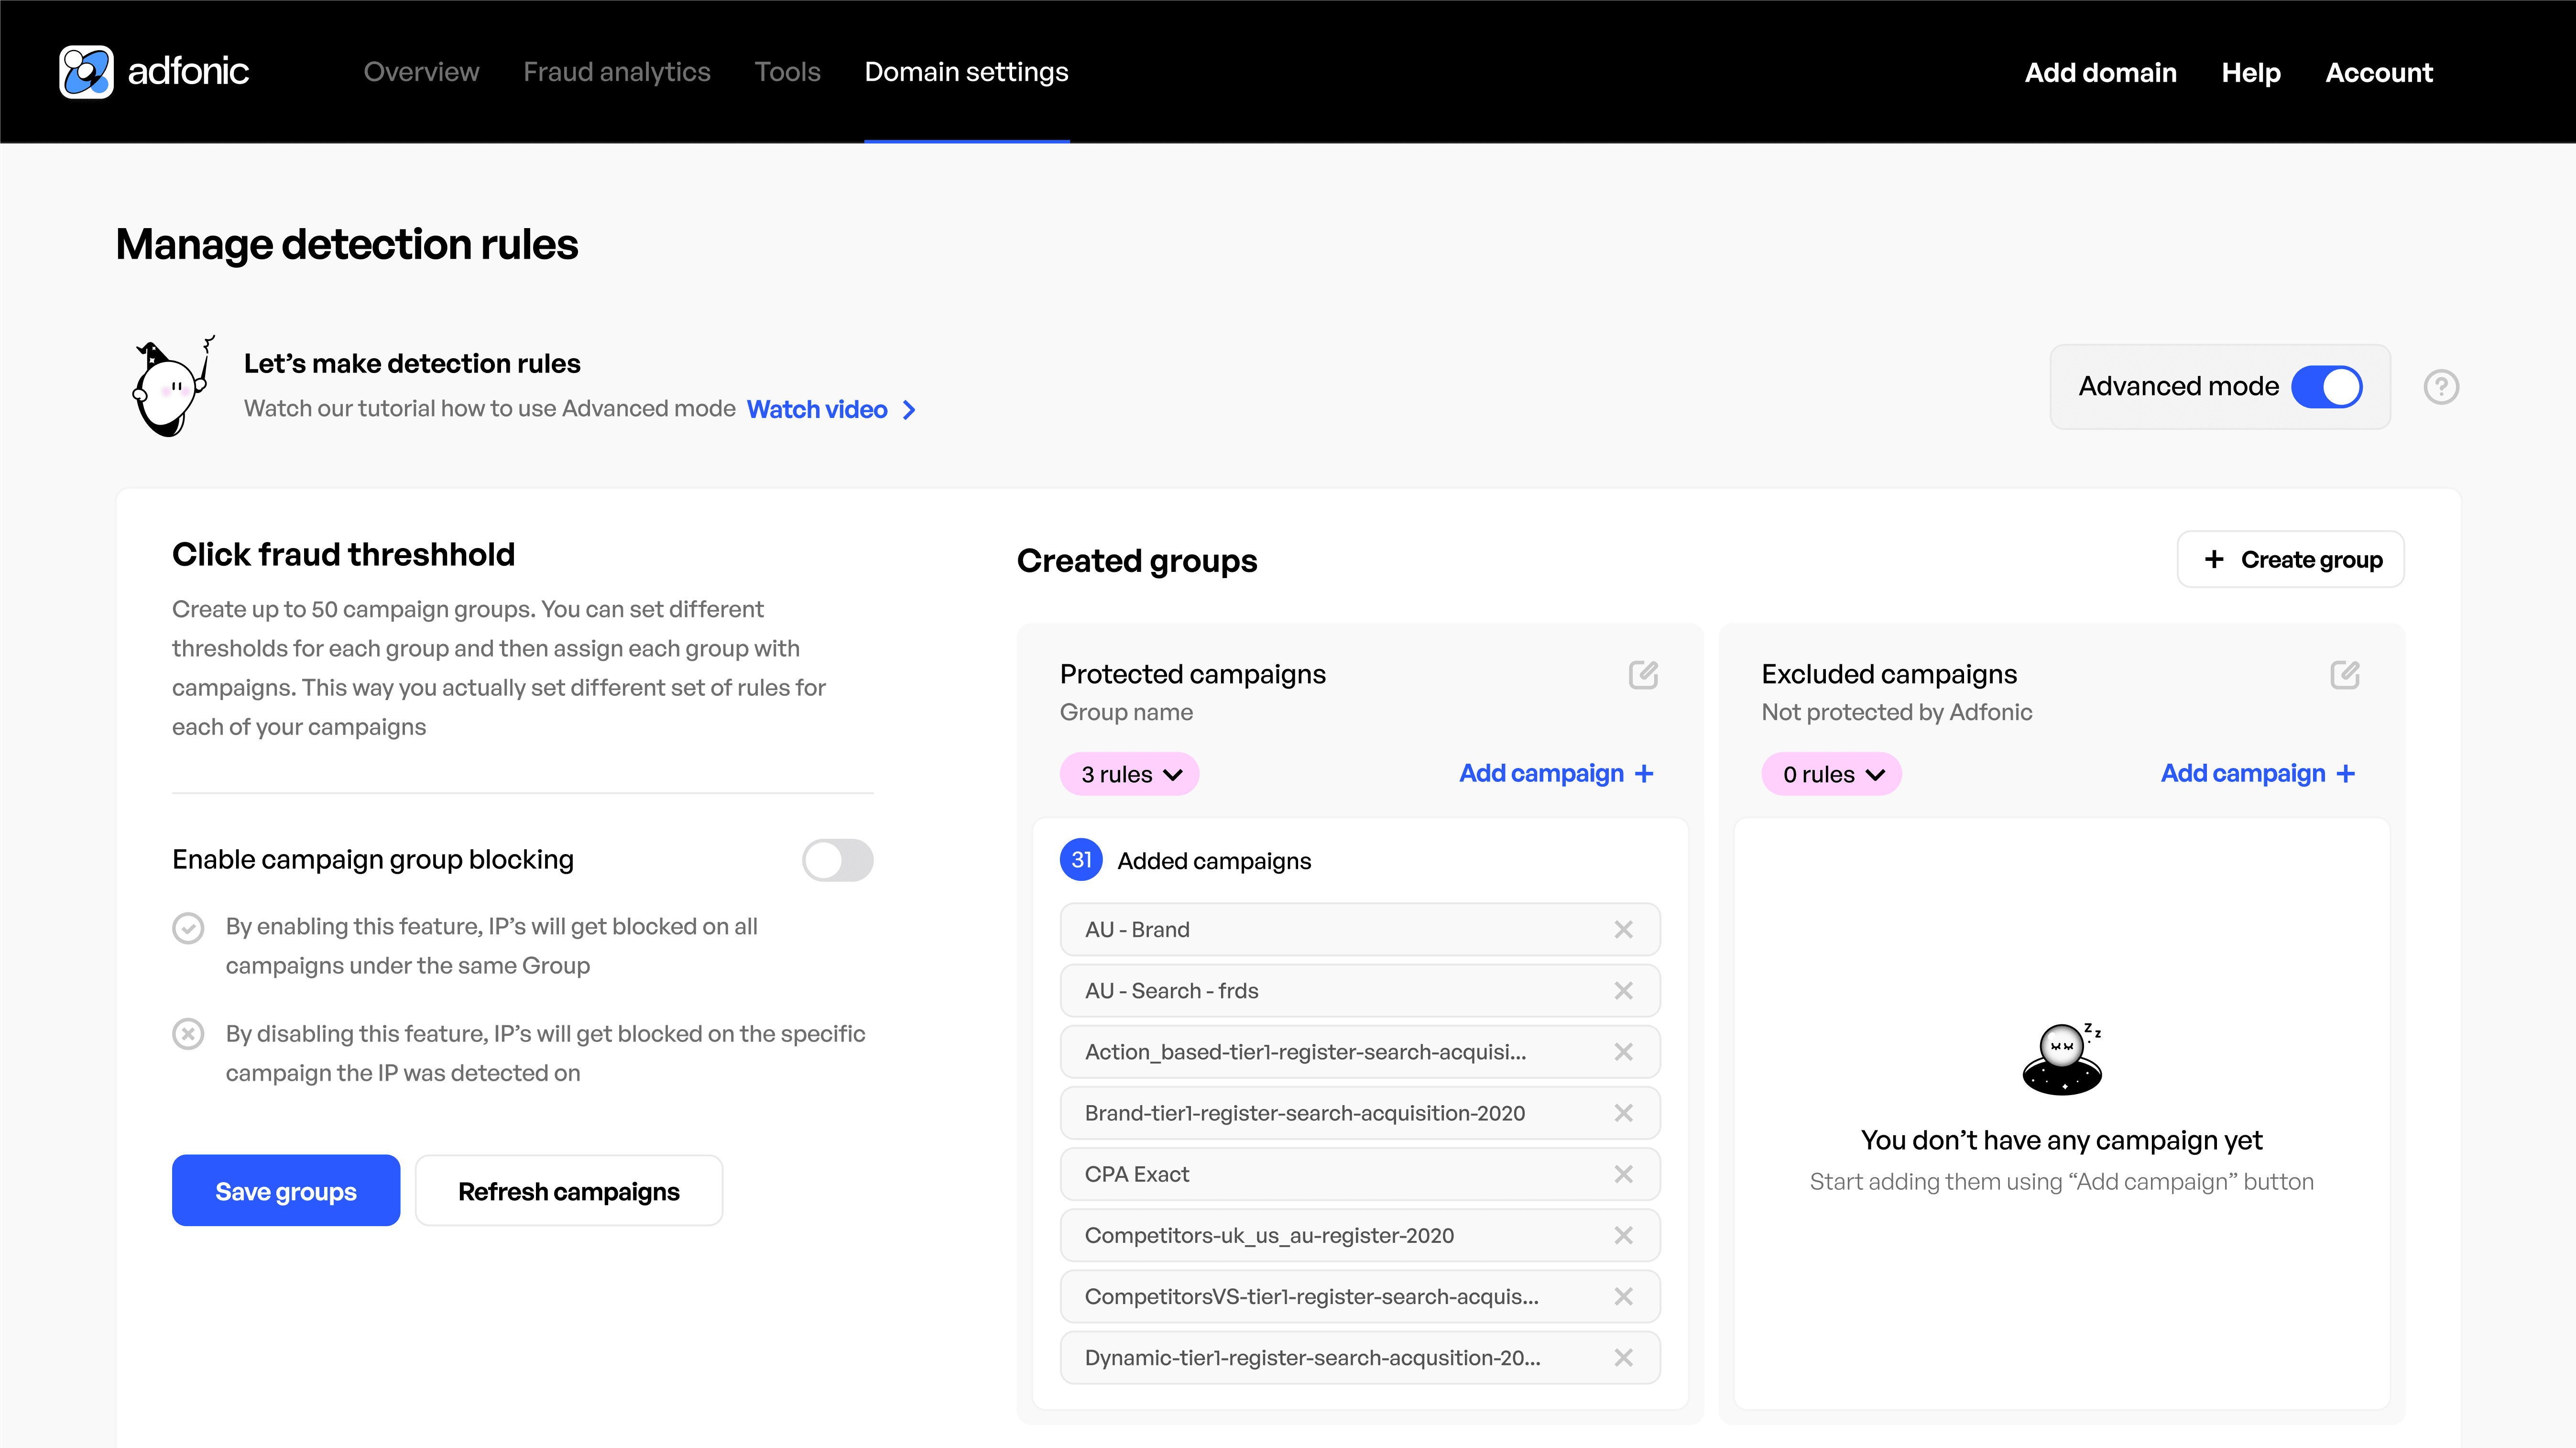Click the Manage detection rules heading
Viewport: 2576px width, 1448px height.
pos(347,244)
